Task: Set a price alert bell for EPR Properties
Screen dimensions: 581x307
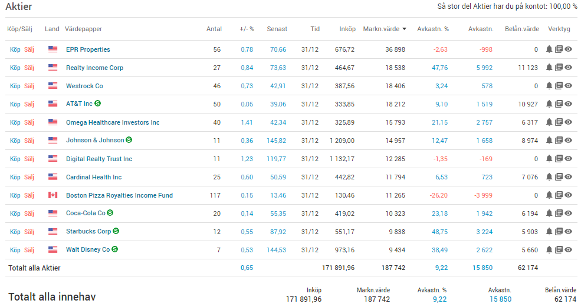Action: (549, 49)
